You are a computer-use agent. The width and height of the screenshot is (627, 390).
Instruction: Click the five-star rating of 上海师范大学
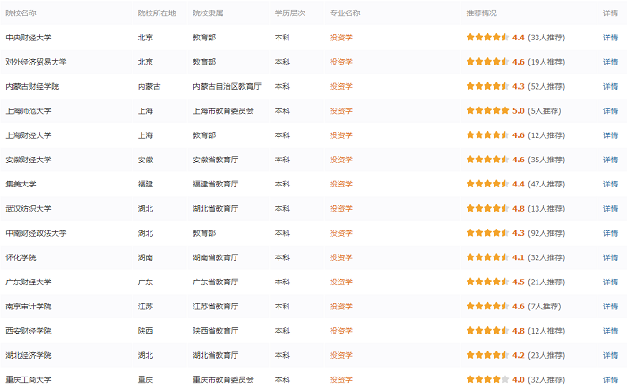[x=487, y=111]
